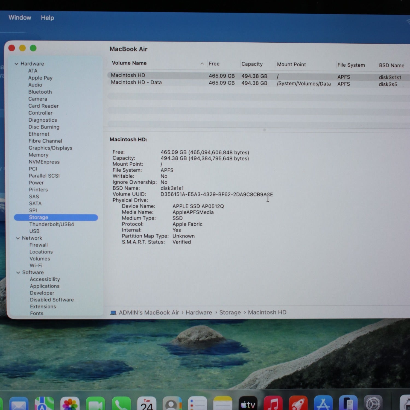
Task: Collapse the Hardware section in the sidebar
Action: click(x=16, y=64)
